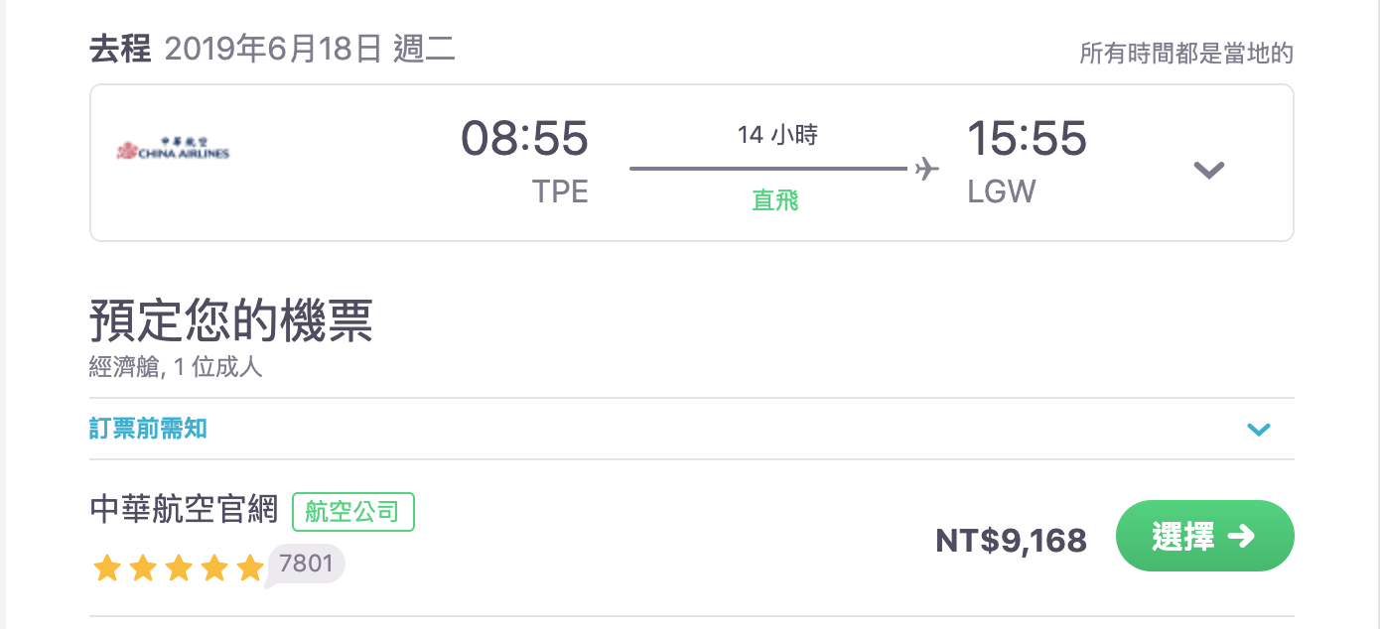Expand flight details with the grey chevron

click(1208, 170)
